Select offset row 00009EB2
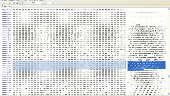The image size is (170, 96). pos(7,35)
